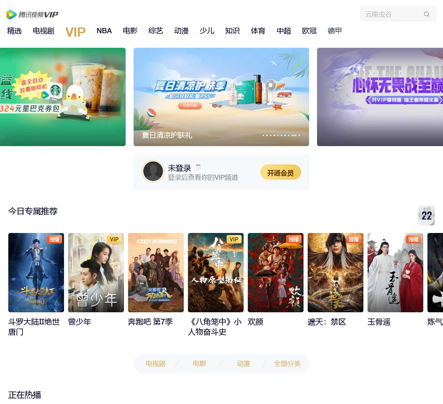Open the 电视剧 navigation tab

coord(44,31)
